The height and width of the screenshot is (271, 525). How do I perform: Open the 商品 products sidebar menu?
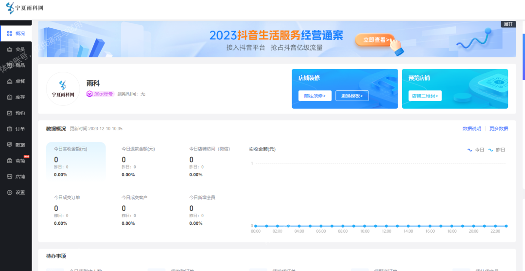tap(16, 65)
